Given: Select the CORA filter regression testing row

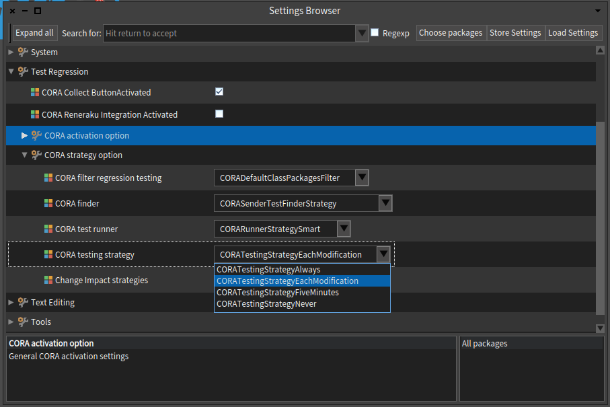Looking at the screenshot, I should [301, 178].
